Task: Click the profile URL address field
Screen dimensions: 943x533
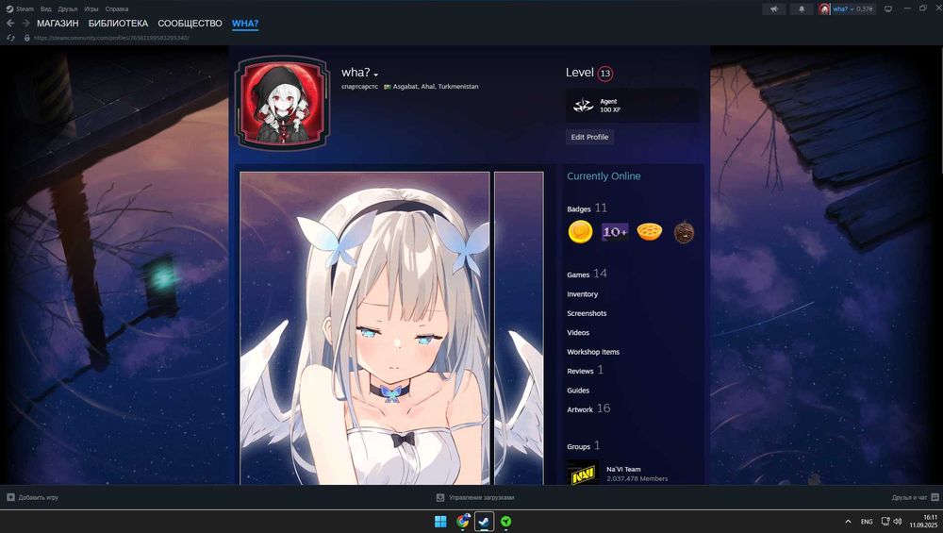Action: (111, 38)
